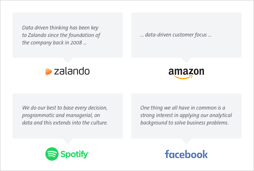Click the letter f in Facebook logo

(167, 154)
